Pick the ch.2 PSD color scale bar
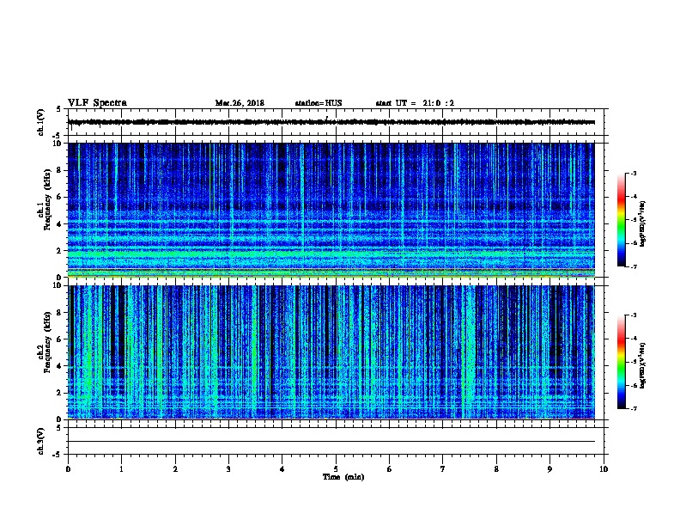This screenshot has height=526, width=680. 621,362
